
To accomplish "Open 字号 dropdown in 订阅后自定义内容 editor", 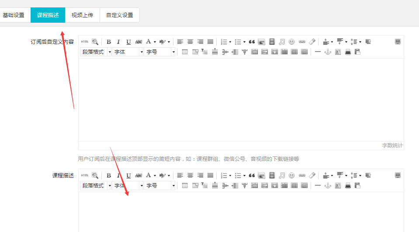I will point(160,52).
